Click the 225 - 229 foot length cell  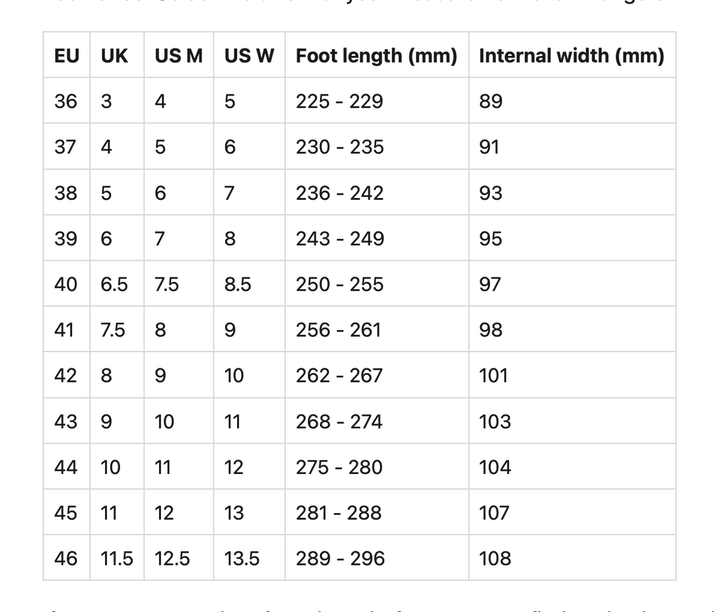pos(339,101)
